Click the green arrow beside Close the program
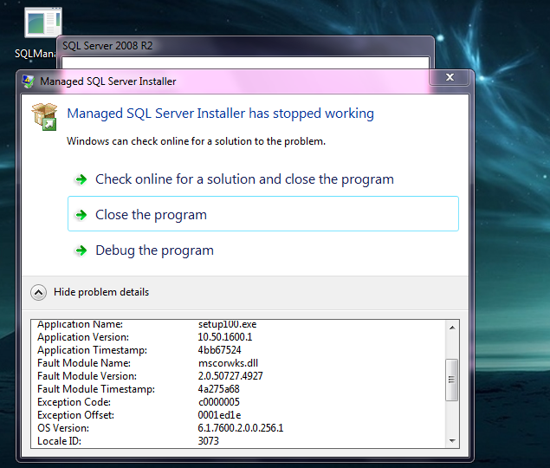 (x=81, y=215)
